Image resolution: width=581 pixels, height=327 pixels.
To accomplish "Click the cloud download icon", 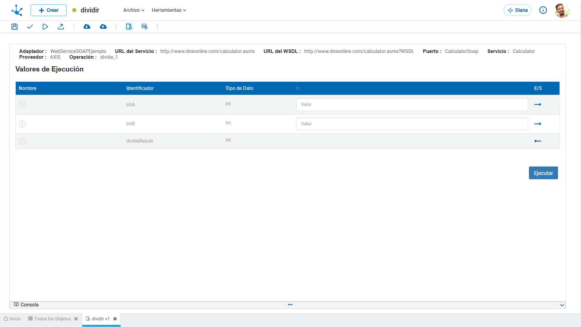I will point(87,27).
